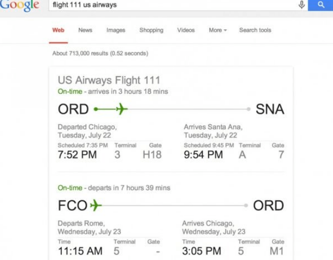The height and width of the screenshot is (260, 333).
Task: Open Search tools options
Action: tap(255, 30)
